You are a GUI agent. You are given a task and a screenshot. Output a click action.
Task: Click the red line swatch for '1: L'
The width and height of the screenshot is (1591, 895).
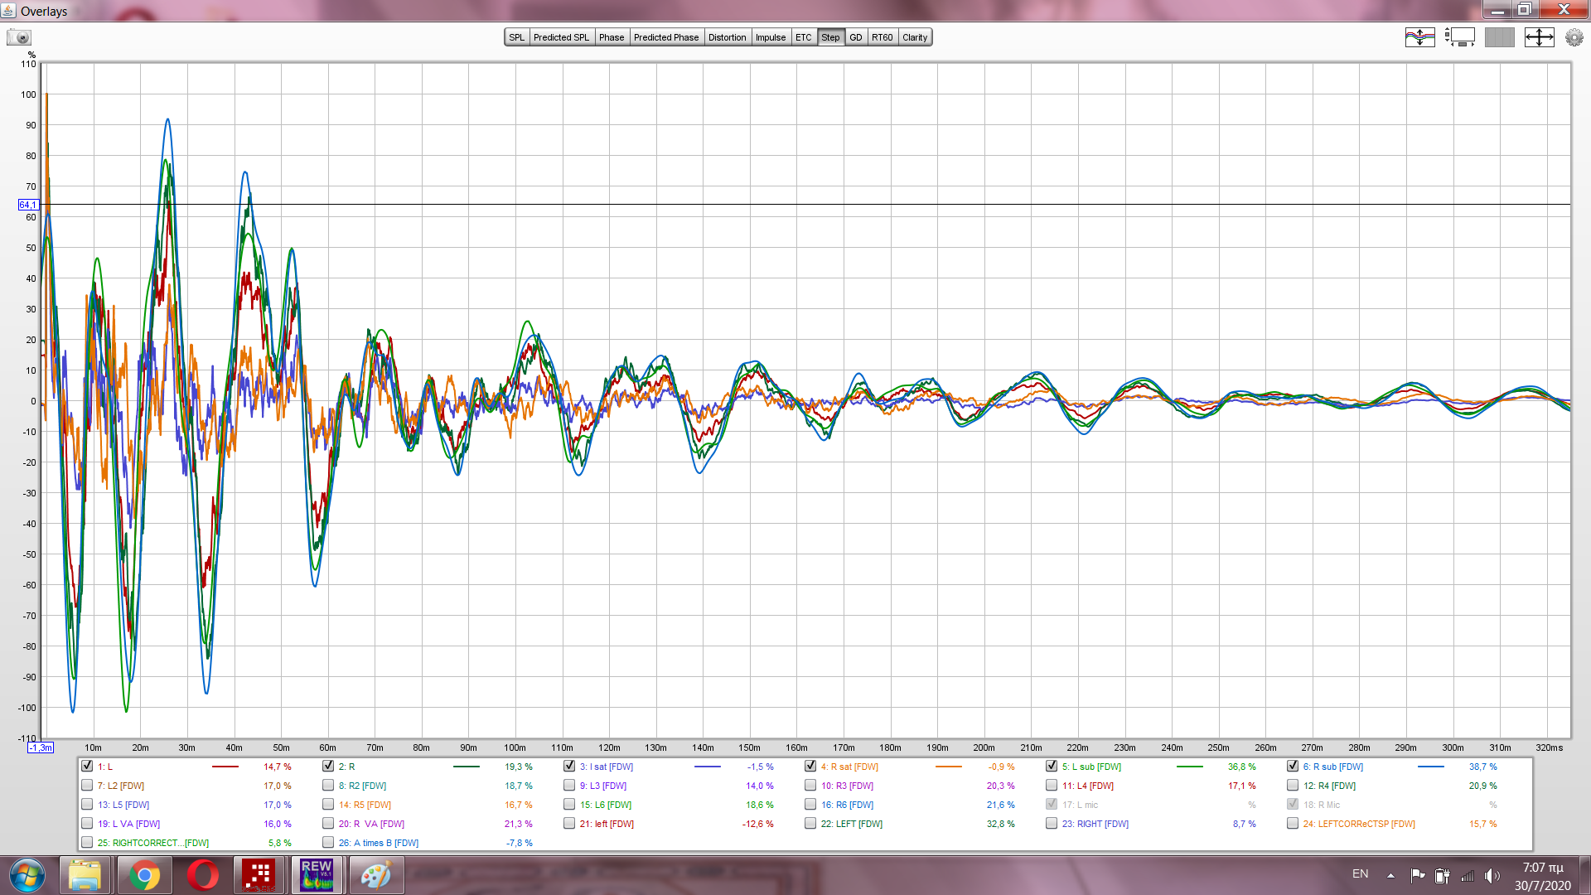pyautogui.click(x=225, y=767)
